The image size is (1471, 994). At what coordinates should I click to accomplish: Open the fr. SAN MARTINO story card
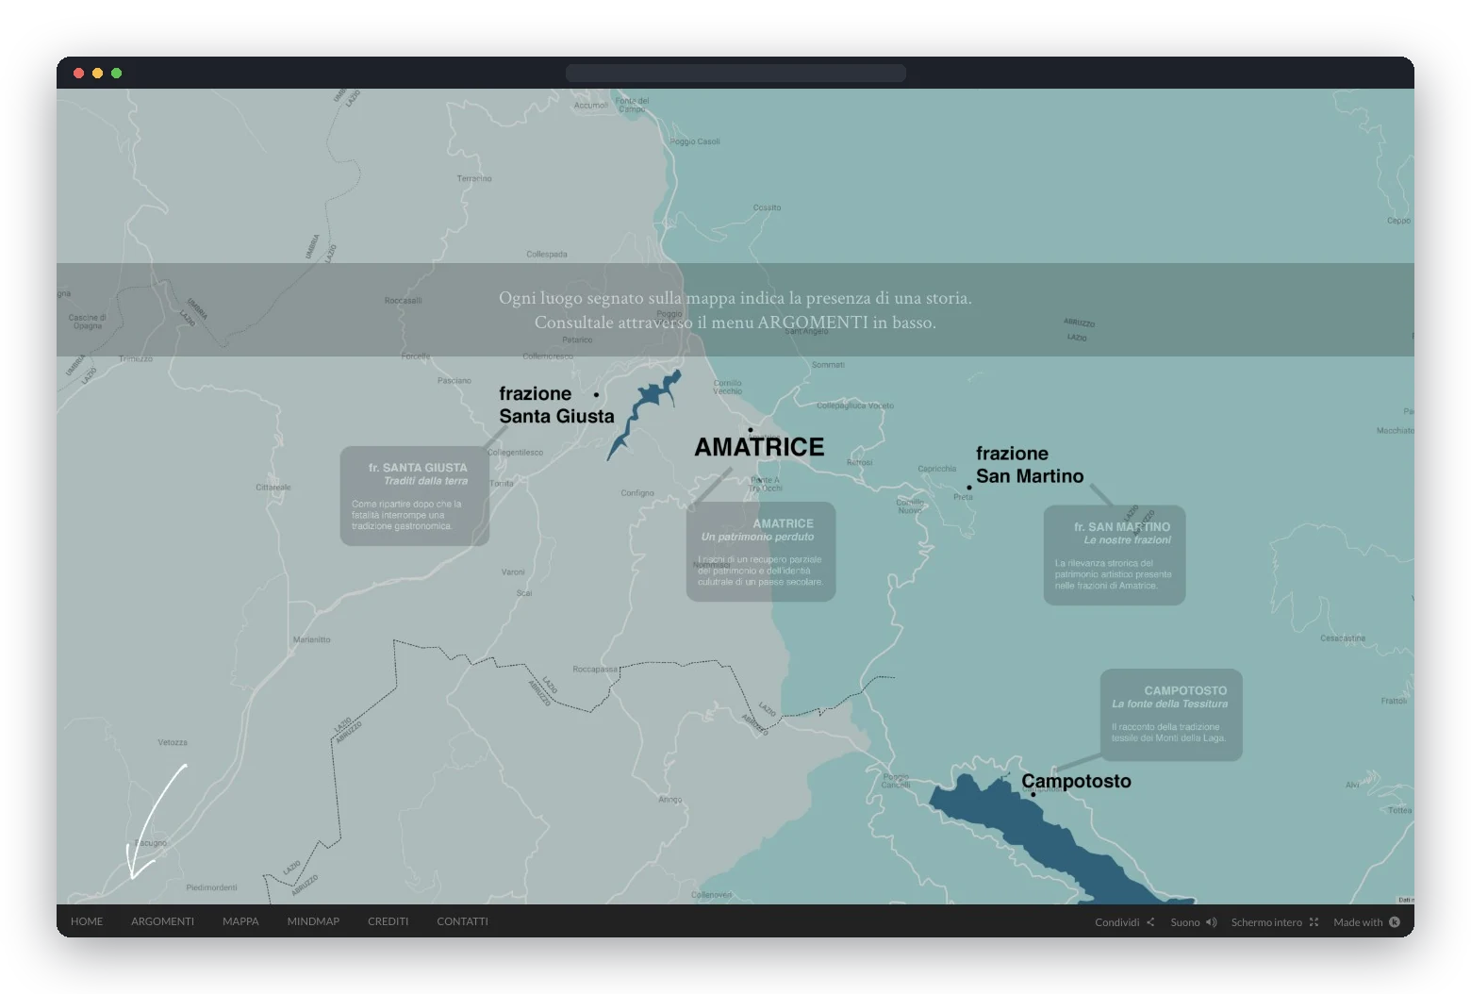(1115, 555)
